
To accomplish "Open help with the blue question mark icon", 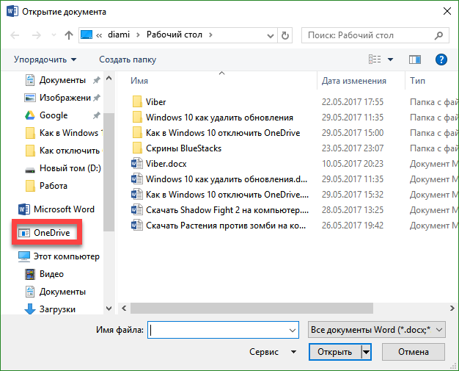I will tap(441, 60).
